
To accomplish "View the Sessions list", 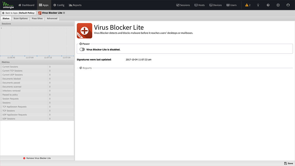I will tap(183, 5).
